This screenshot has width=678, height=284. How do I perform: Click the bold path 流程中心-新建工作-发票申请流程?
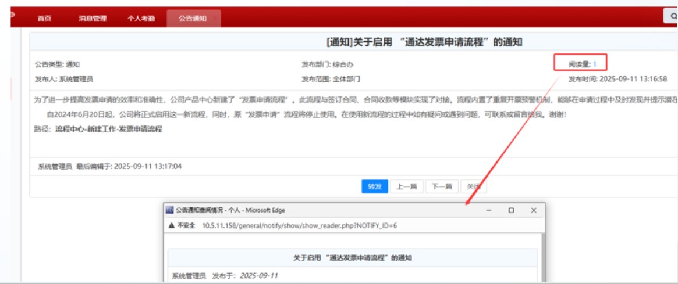click(109, 129)
